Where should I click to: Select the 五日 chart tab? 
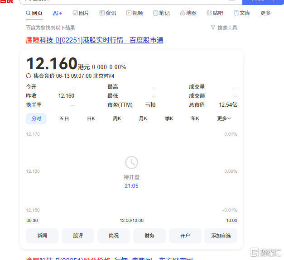[64, 118]
